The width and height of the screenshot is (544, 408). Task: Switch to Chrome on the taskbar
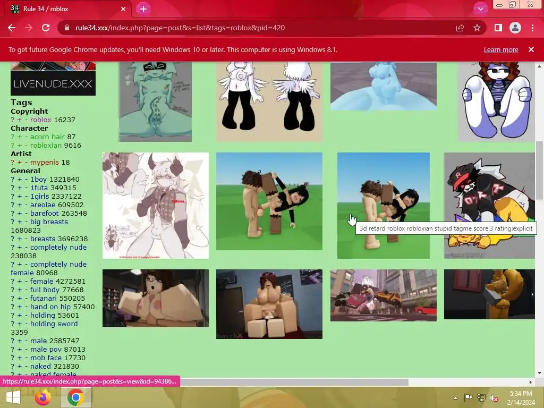point(76,397)
